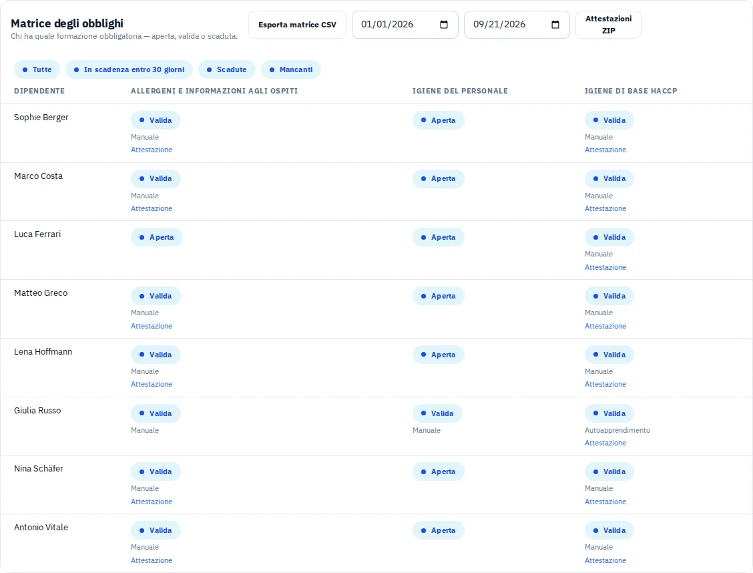
Task: Select employee name Luca Ferrari
Action: 37,234
